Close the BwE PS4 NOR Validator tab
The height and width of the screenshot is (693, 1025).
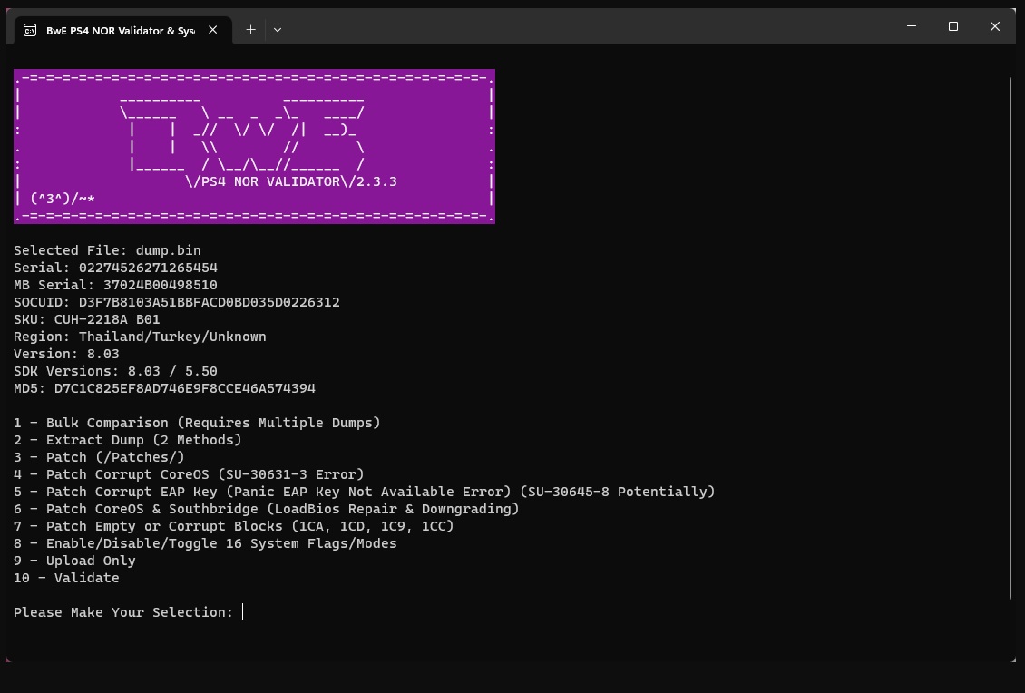(212, 30)
